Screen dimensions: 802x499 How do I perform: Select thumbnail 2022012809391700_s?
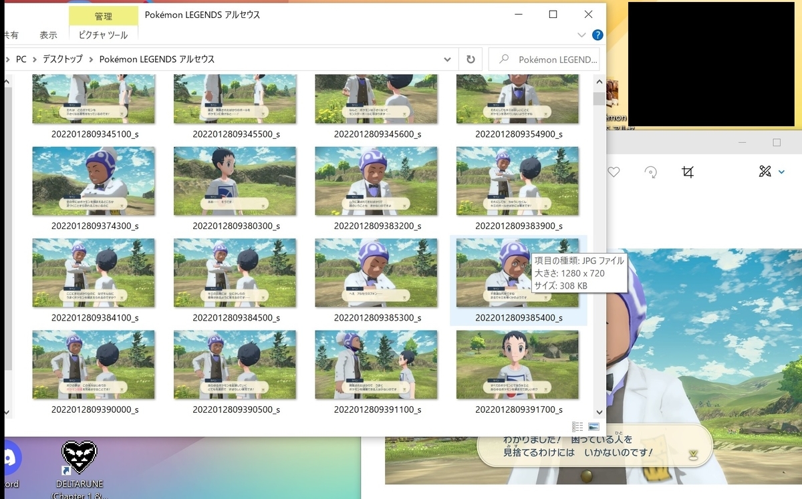click(518, 365)
